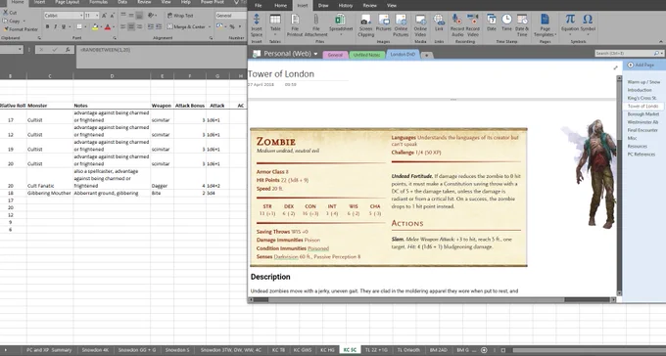The height and width of the screenshot is (356, 666).
Task: Open the Calibri font name dropdown
Action: pyautogui.click(x=81, y=16)
